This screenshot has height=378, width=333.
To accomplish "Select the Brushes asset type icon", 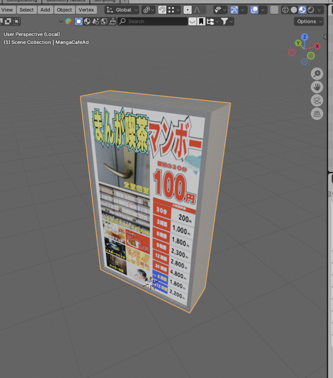I will coord(113,21).
